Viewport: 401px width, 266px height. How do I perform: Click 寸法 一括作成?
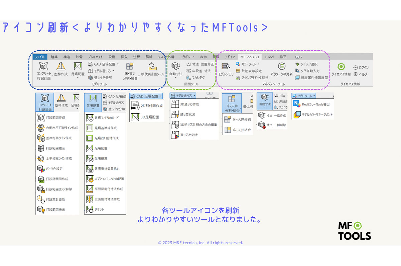coord(272,115)
